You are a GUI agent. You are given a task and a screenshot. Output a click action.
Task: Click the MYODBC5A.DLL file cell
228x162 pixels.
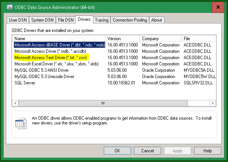point(199,70)
